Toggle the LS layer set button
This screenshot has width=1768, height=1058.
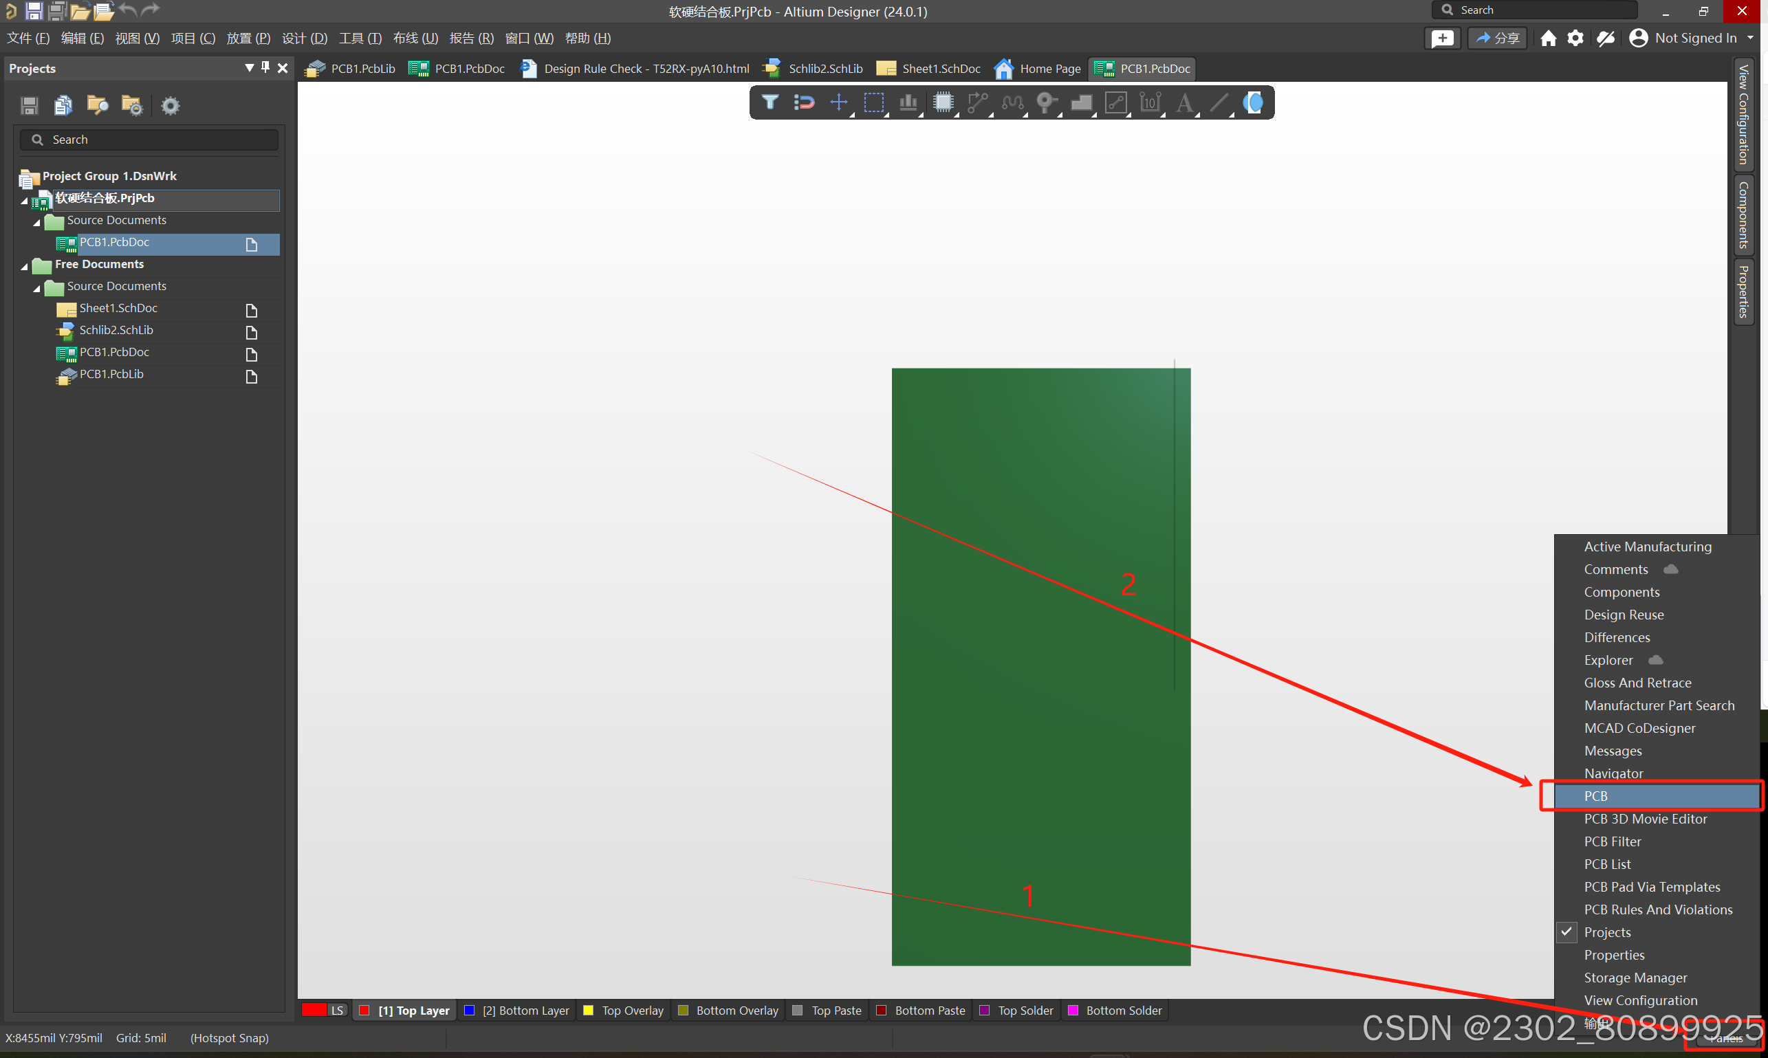337,1011
